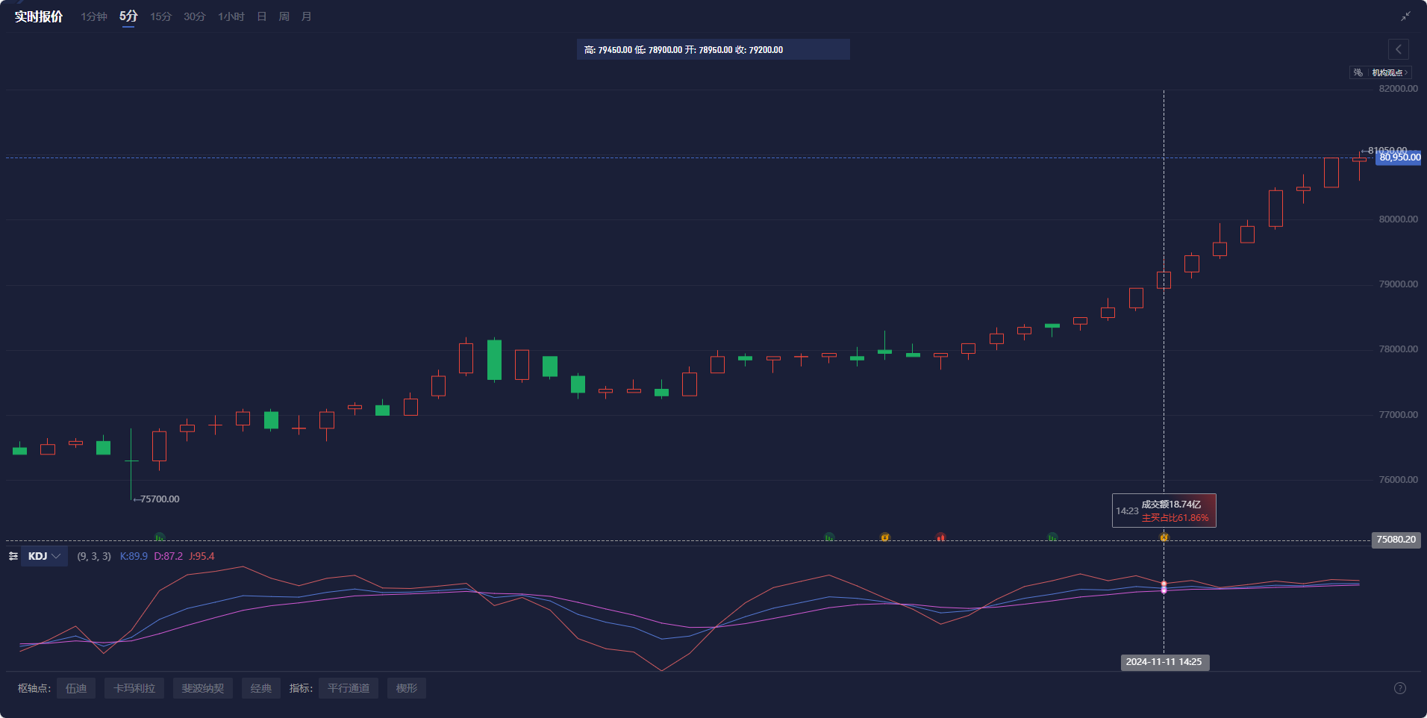
Task: Click the 指标: label
Action: point(301,688)
